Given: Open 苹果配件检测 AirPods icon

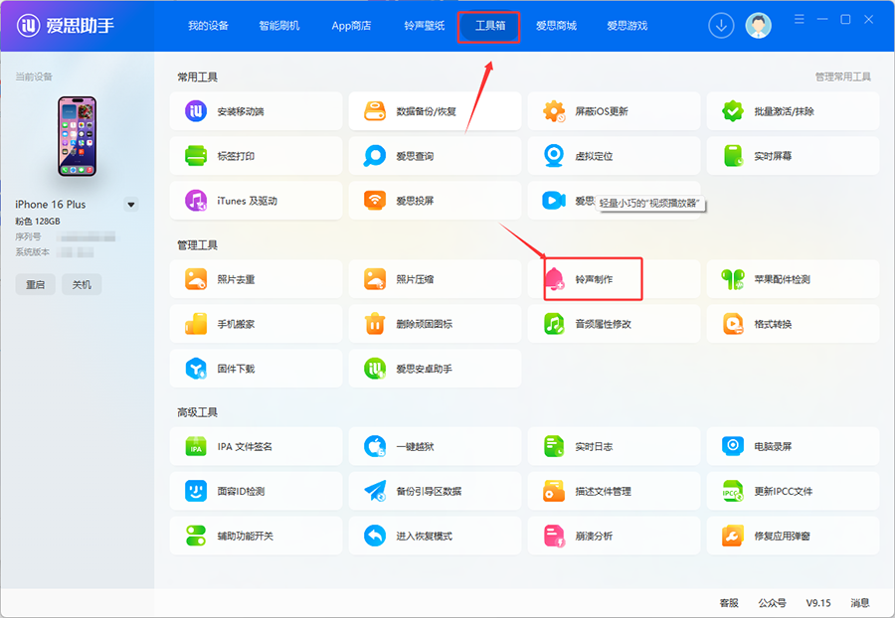Looking at the screenshot, I should (x=733, y=279).
